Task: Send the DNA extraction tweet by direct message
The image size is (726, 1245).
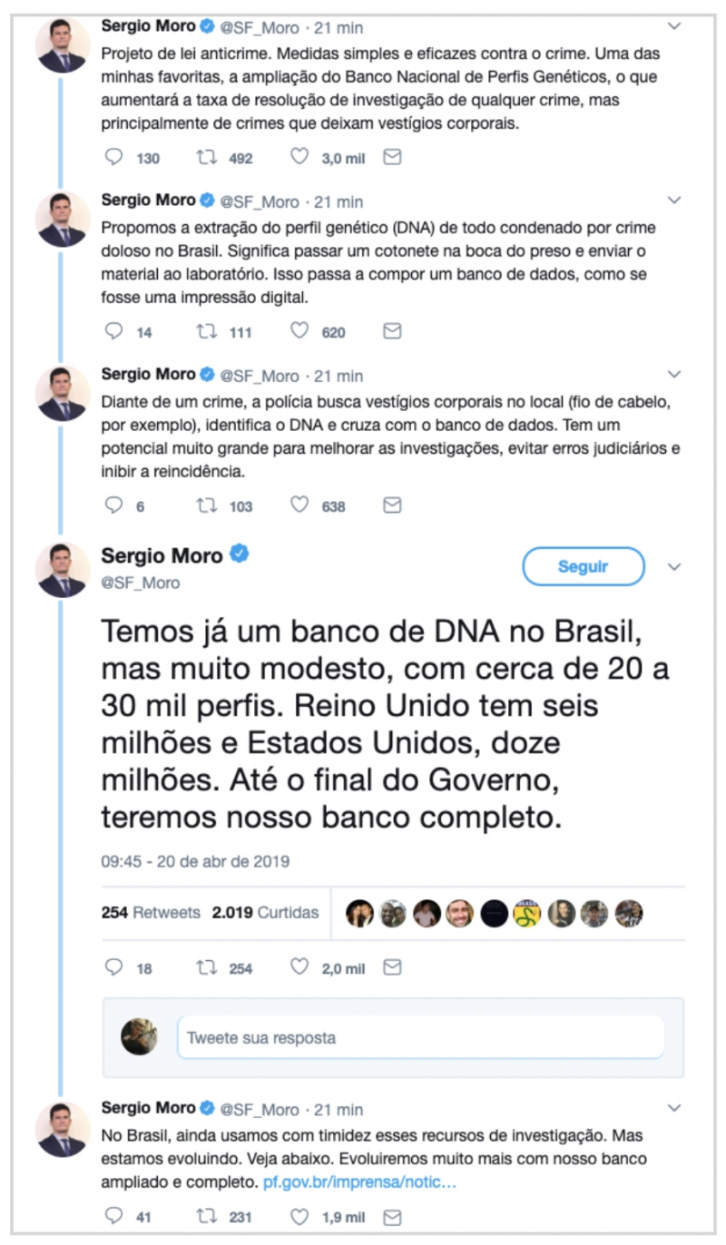Action: [x=392, y=332]
